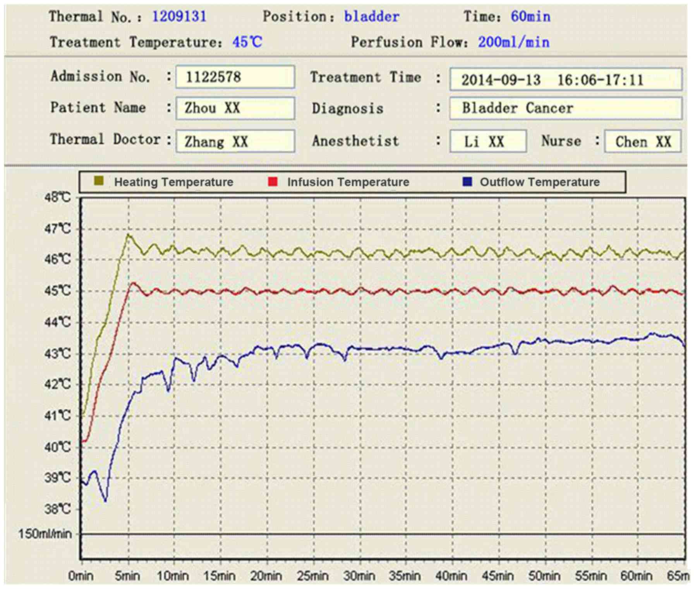The height and width of the screenshot is (589, 695).
Task: Click the 48℃ label on temperature axis
Action: coord(57,197)
